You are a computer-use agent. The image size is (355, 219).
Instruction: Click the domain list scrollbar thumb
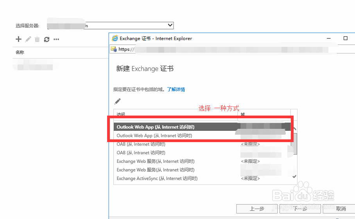tap(294, 144)
